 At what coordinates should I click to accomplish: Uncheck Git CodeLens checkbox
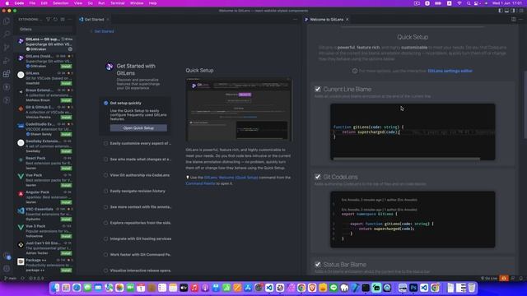coord(318,177)
